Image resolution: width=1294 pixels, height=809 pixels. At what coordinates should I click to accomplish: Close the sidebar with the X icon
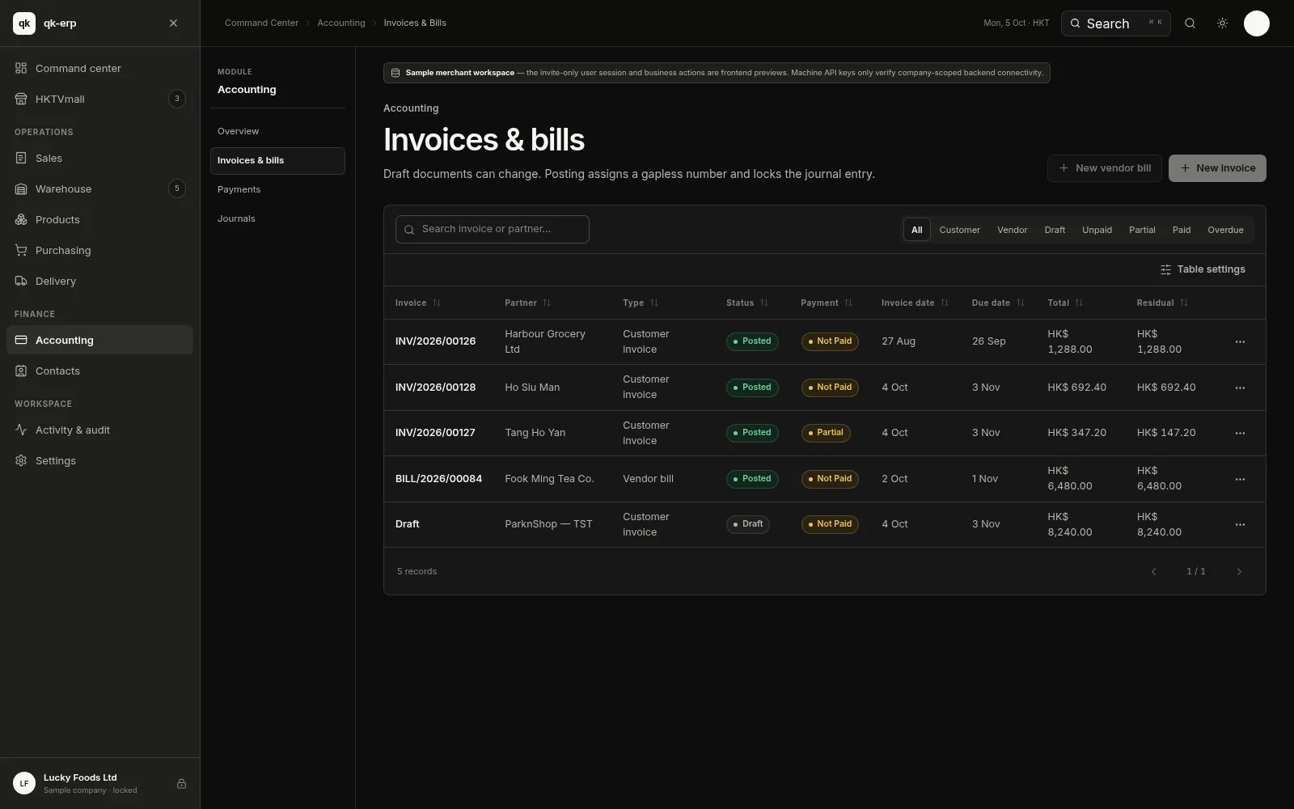coord(173,23)
